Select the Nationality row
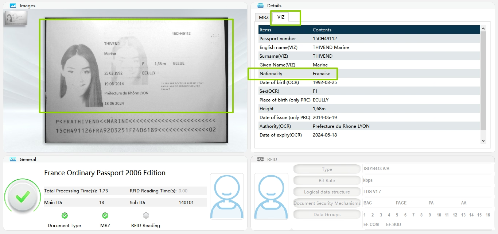 pos(369,73)
